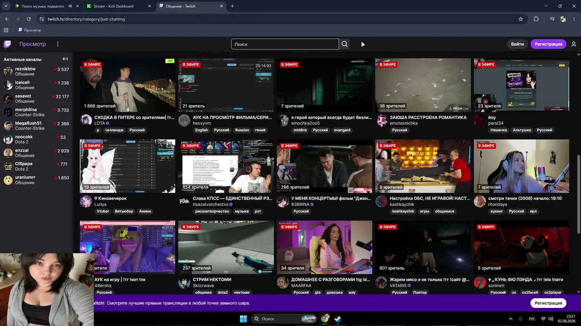The image size is (581, 326).
Task: Open the Chrome apps grid in bookmarks bar
Action: point(6,30)
